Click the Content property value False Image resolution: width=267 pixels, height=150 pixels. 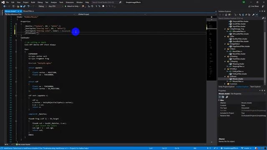click(243, 105)
